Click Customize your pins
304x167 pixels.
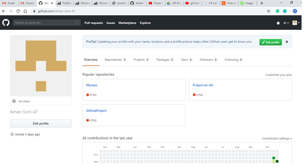tap(278, 75)
